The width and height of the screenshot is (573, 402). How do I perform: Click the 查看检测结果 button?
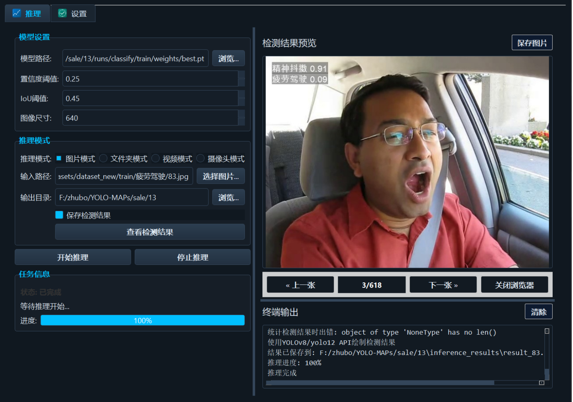click(150, 232)
